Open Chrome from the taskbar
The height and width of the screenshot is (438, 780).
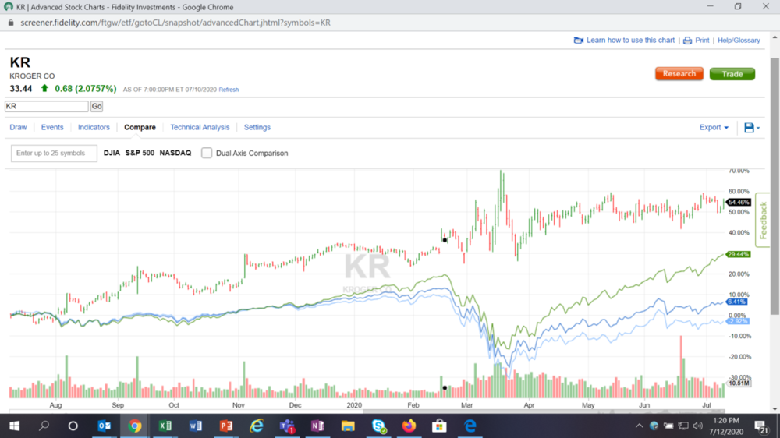click(135, 426)
